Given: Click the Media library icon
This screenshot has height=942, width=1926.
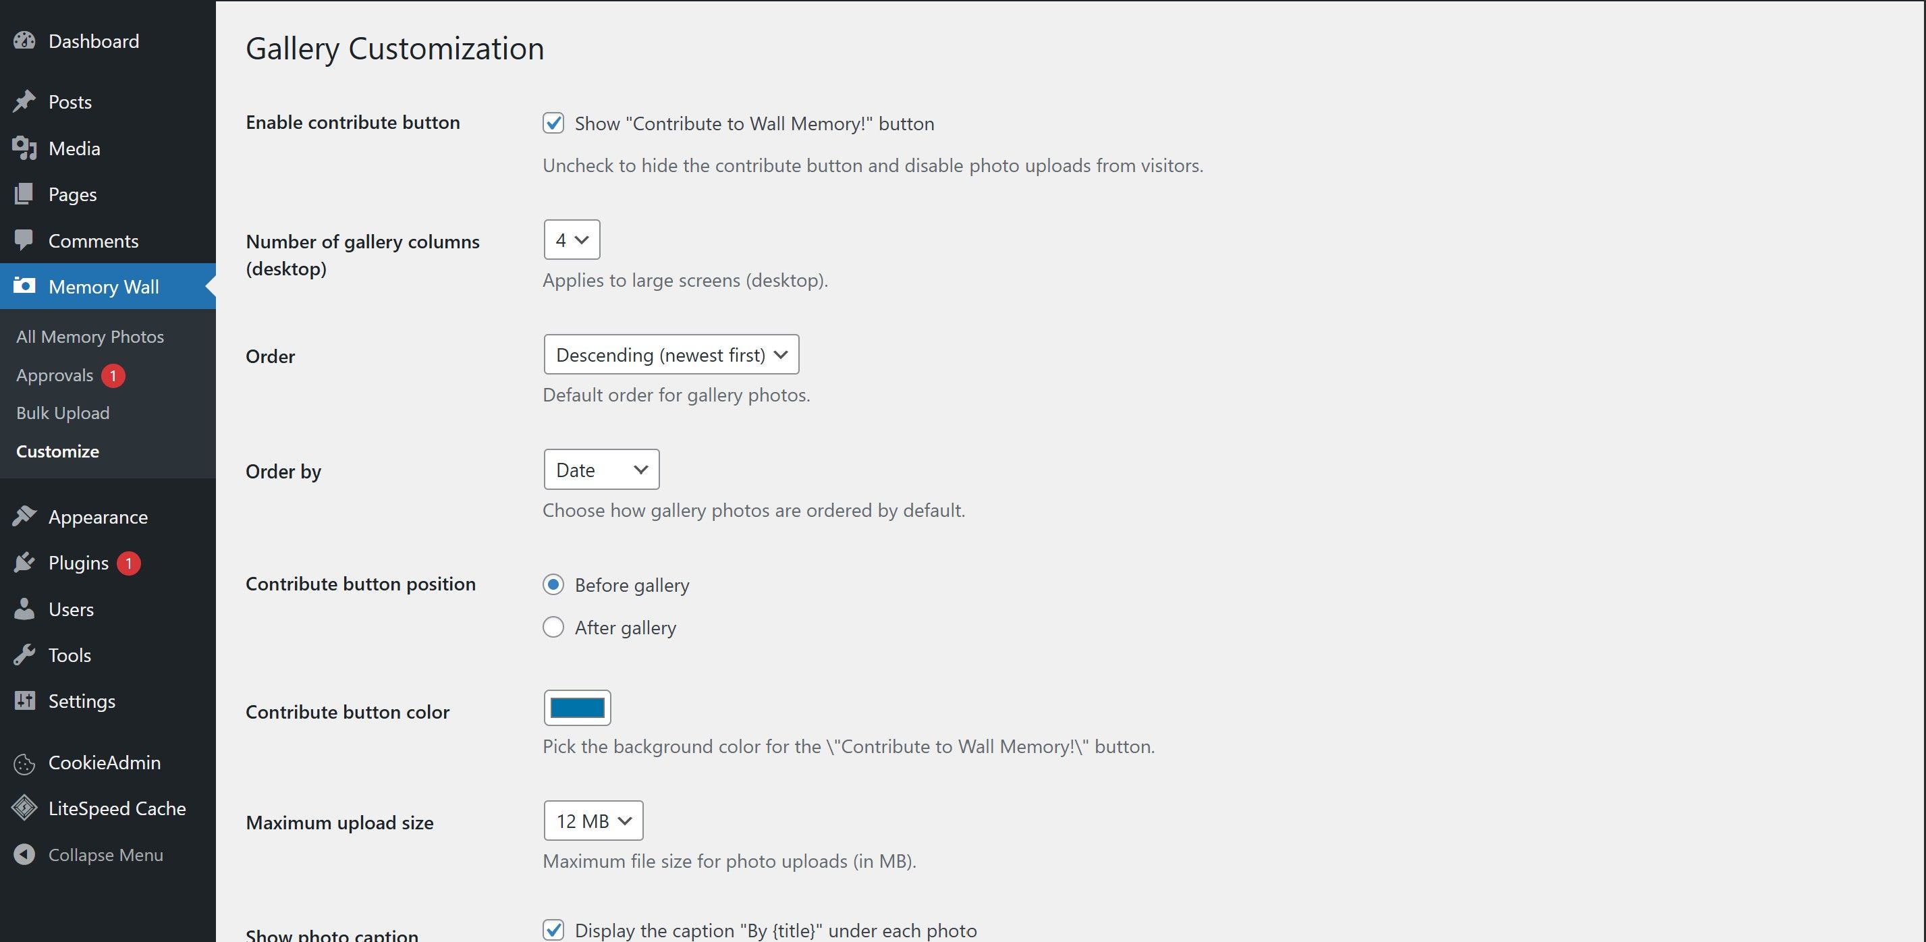Looking at the screenshot, I should [24, 148].
